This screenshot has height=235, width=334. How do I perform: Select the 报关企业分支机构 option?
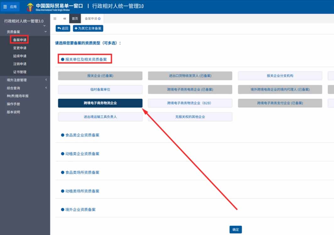[280, 76]
